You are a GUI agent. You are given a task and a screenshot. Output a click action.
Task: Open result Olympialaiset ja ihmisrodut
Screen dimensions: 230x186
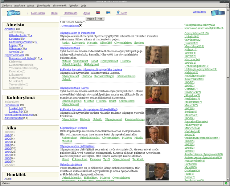tap(77, 33)
